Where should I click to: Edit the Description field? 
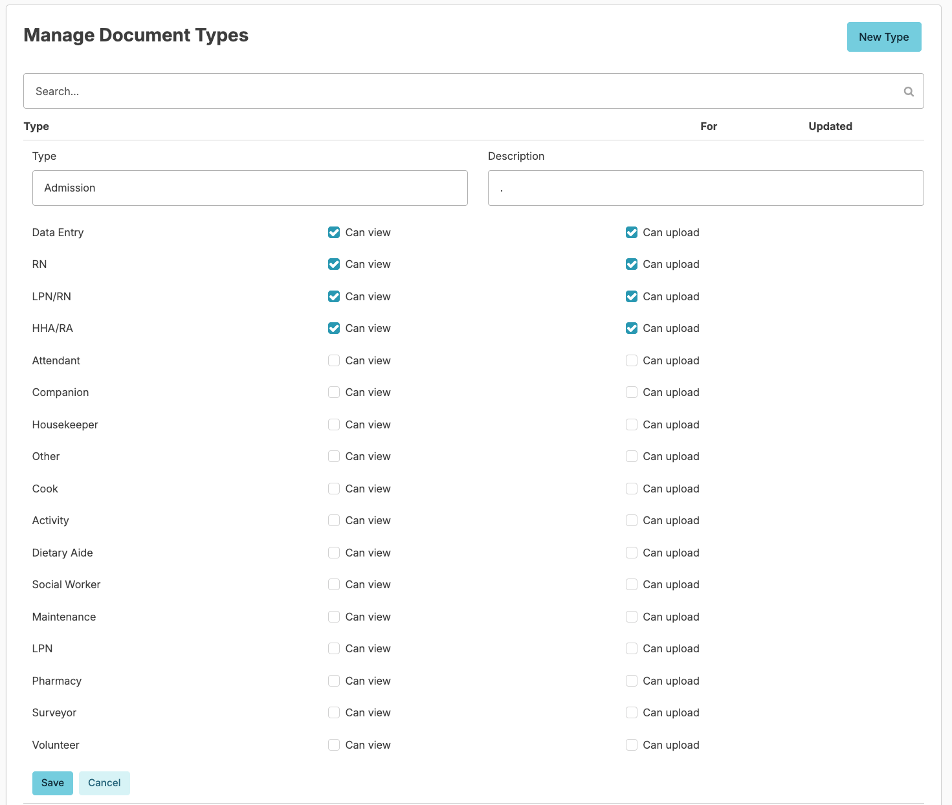705,188
